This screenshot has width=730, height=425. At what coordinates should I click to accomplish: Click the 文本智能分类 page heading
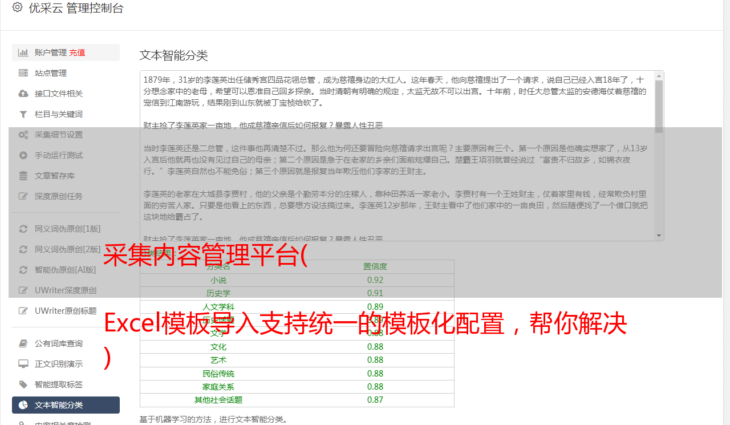pos(174,55)
